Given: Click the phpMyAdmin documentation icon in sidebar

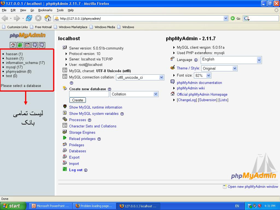Looking at the screenshot, I should (x=35, y=45).
